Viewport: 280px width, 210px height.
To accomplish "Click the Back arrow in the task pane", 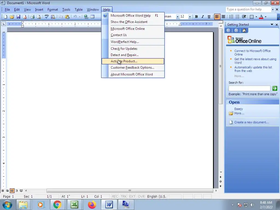I will (228, 31).
